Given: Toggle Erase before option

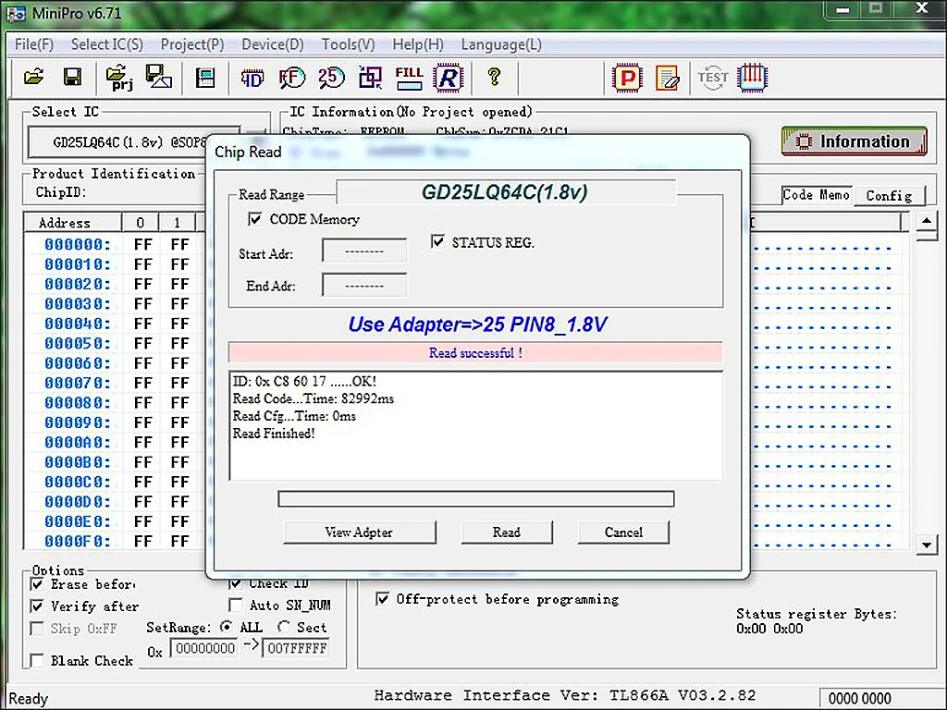Looking at the screenshot, I should (37, 584).
